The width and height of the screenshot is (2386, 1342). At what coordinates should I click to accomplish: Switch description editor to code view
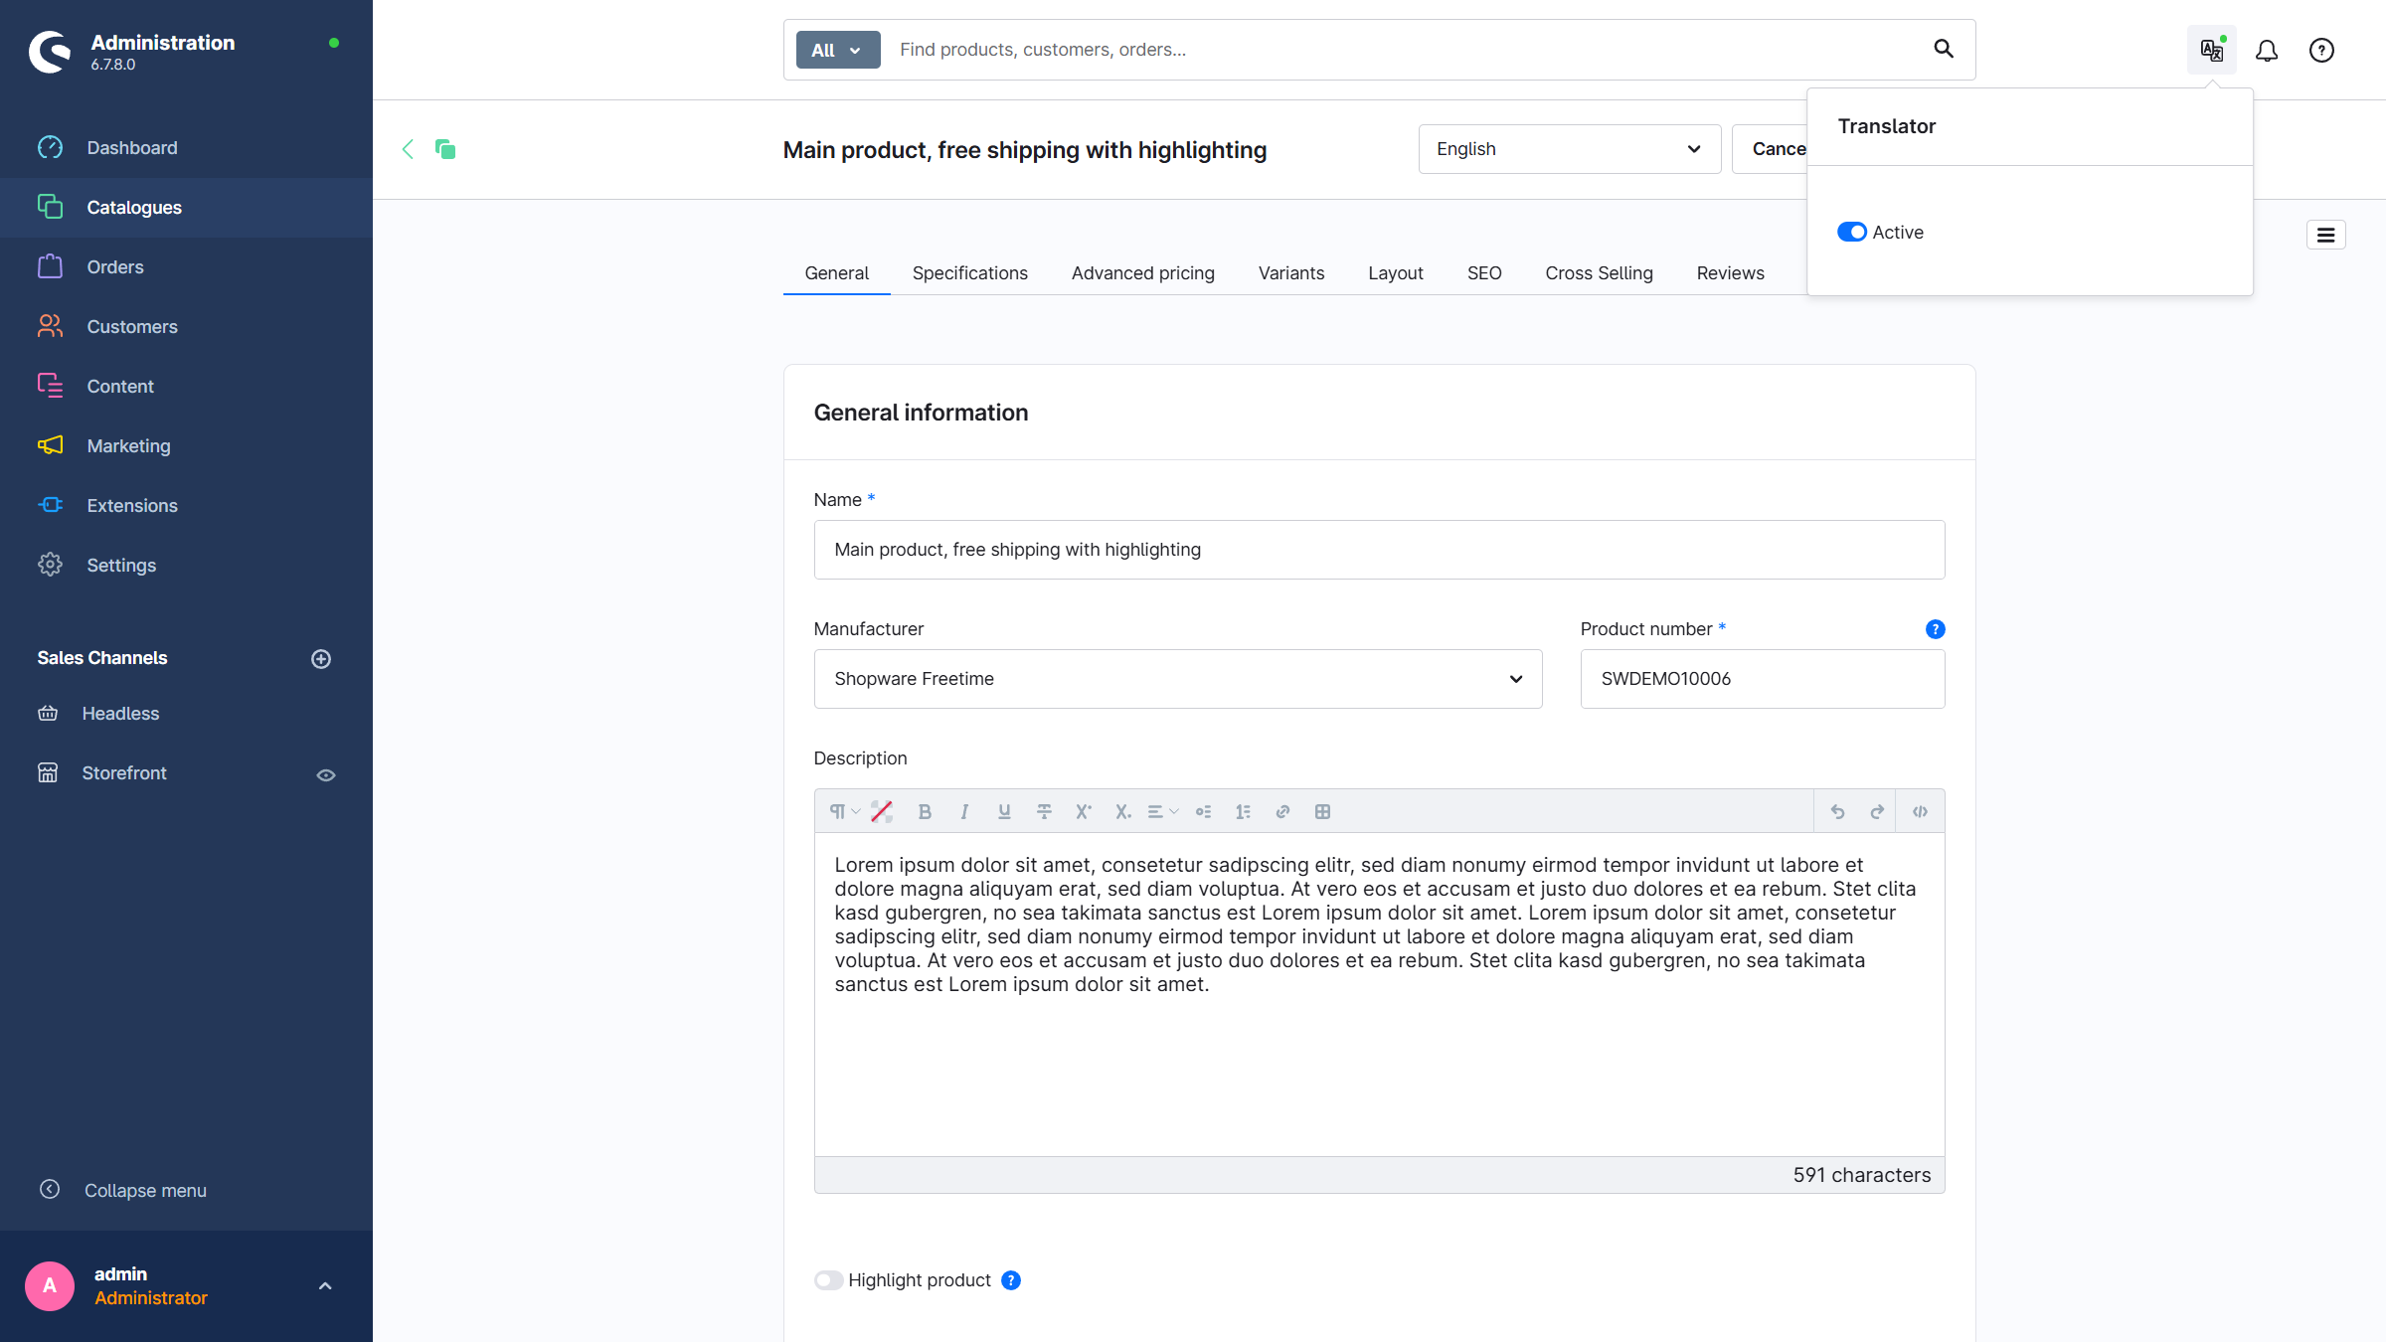click(x=1920, y=812)
